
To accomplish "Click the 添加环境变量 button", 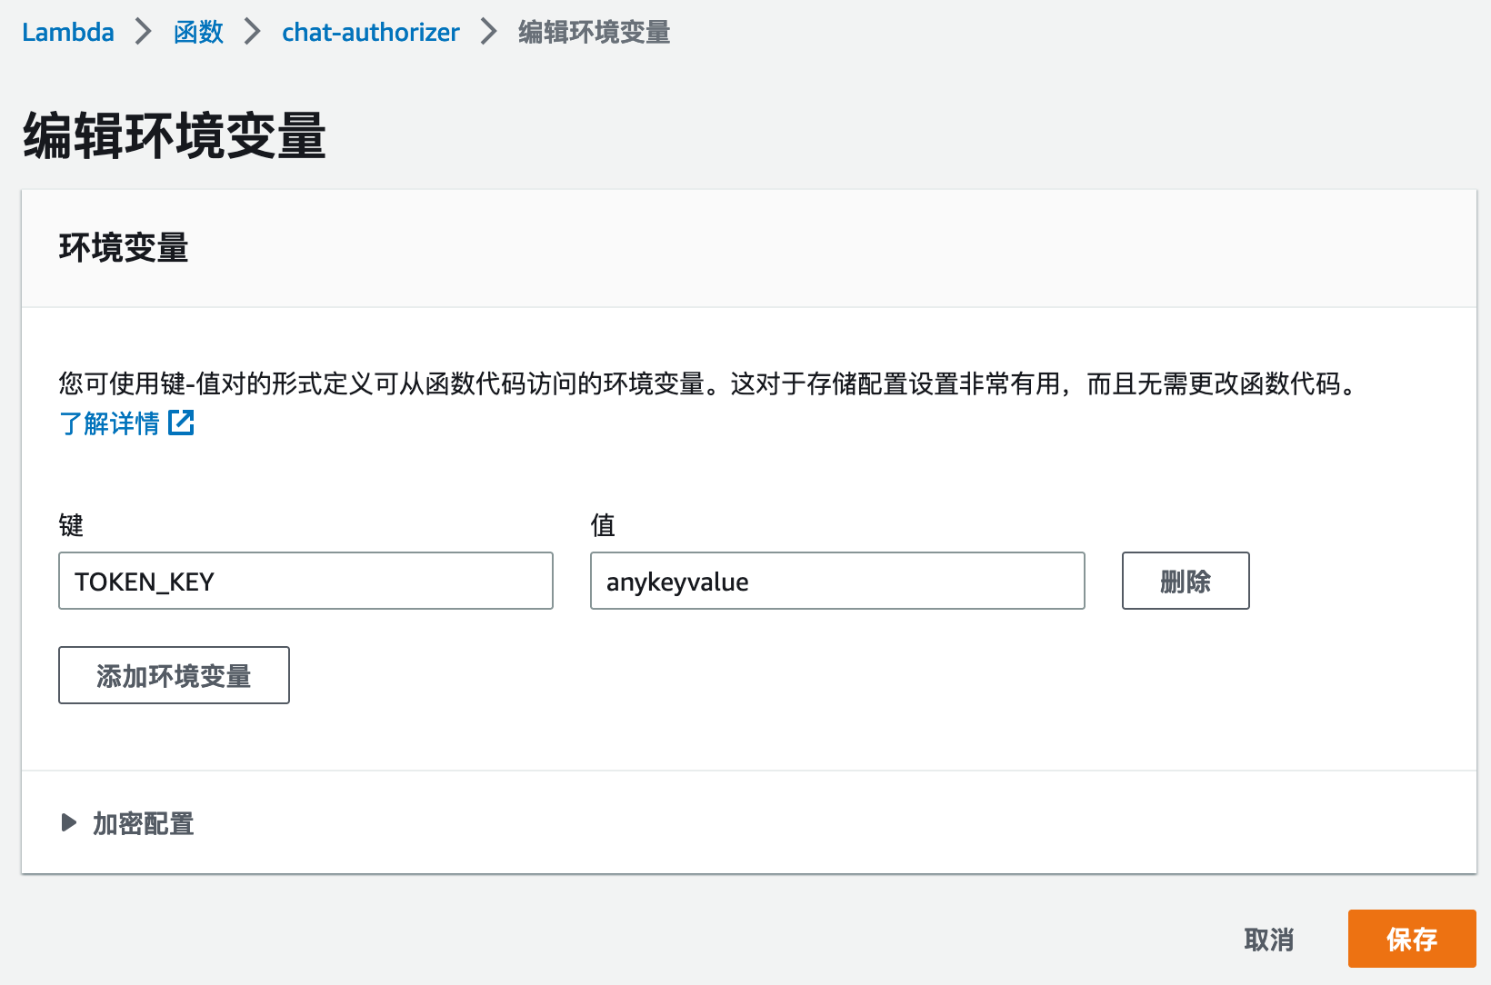I will pos(174,675).
